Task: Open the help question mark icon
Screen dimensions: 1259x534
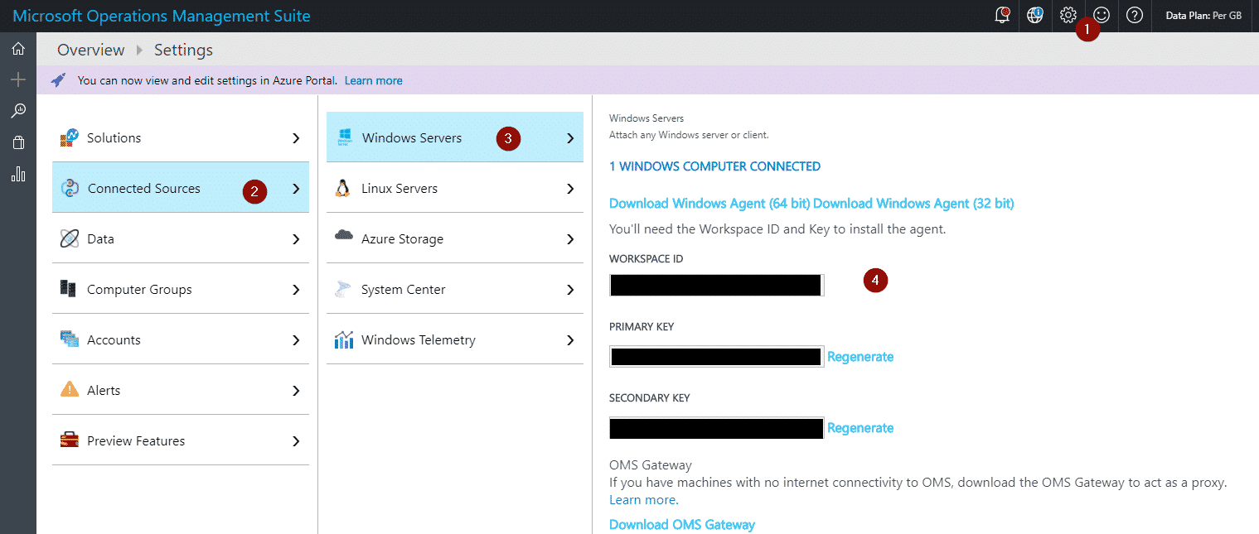Action: (1135, 15)
